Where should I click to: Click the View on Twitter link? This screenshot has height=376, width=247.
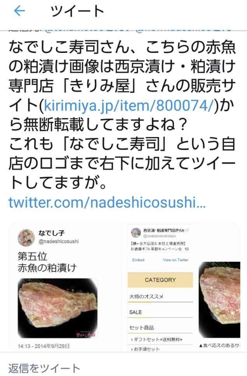176,260
